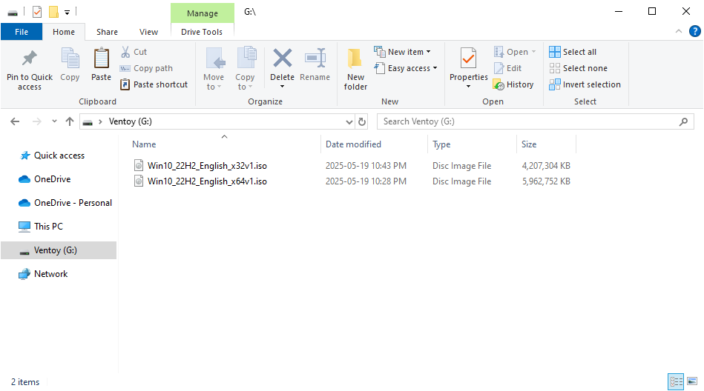Expand the Open dropdown arrow
The image size is (704, 391).
(533, 52)
